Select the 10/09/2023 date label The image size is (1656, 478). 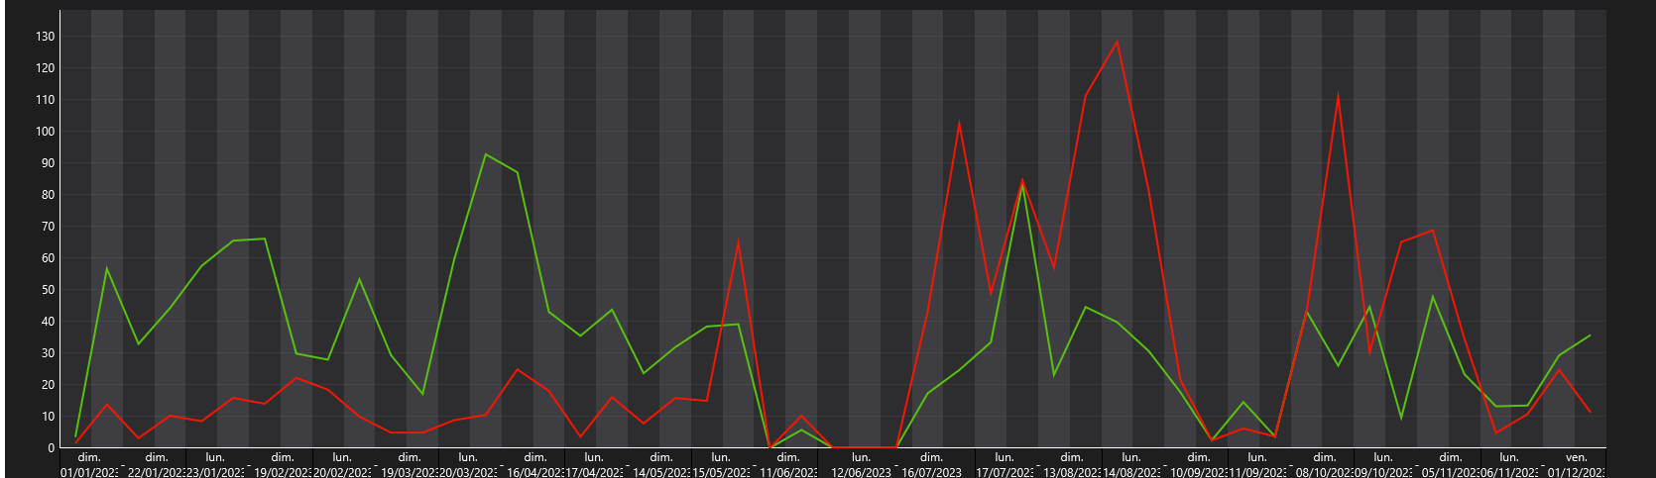click(x=1199, y=472)
